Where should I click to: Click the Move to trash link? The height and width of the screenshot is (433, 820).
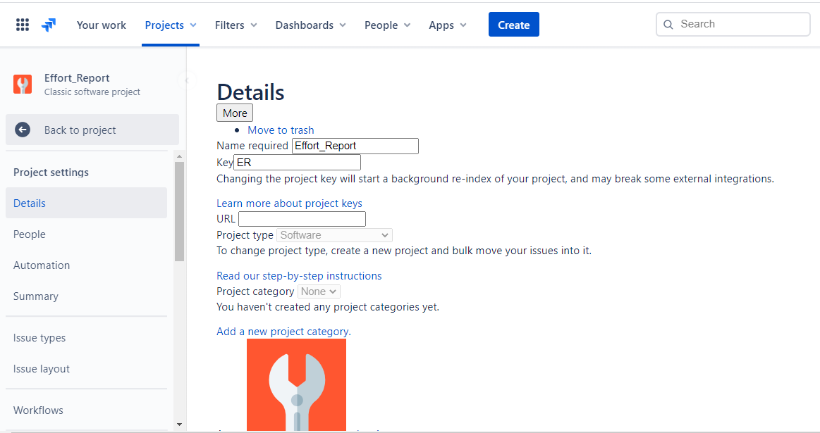(281, 130)
